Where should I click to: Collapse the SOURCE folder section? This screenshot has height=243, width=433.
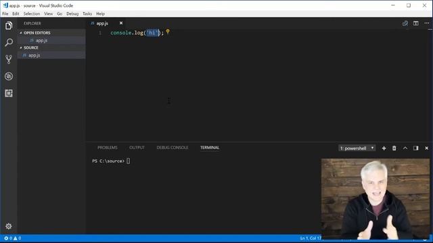pos(21,48)
